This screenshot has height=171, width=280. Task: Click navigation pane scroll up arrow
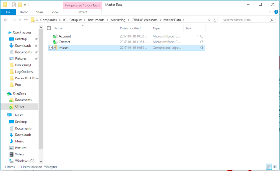[41, 27]
